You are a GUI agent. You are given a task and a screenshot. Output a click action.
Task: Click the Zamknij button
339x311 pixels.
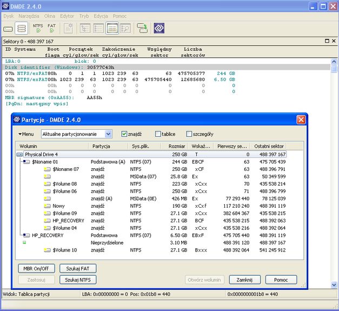pyautogui.click(x=245, y=280)
